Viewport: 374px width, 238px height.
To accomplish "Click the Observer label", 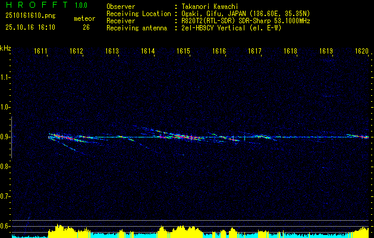I will click(x=121, y=7).
